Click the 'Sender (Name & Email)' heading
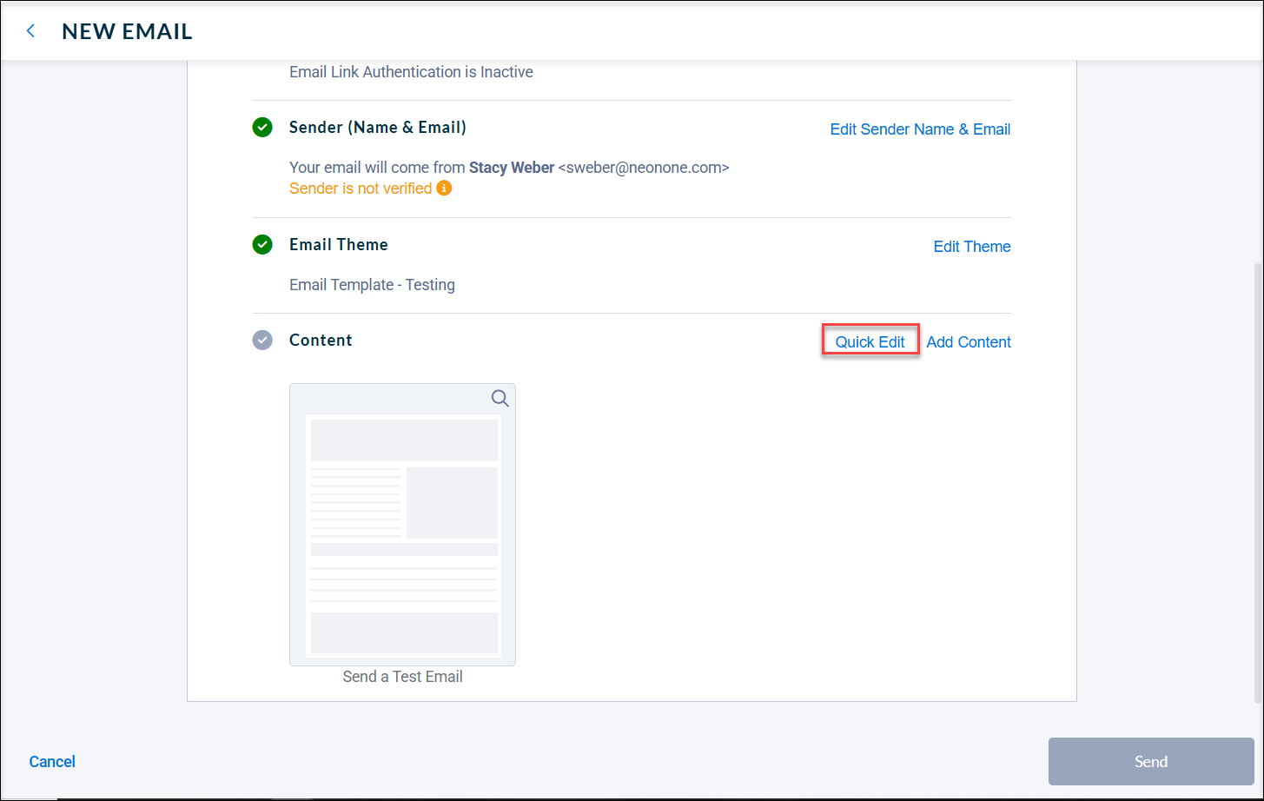The width and height of the screenshot is (1264, 801). click(x=378, y=128)
